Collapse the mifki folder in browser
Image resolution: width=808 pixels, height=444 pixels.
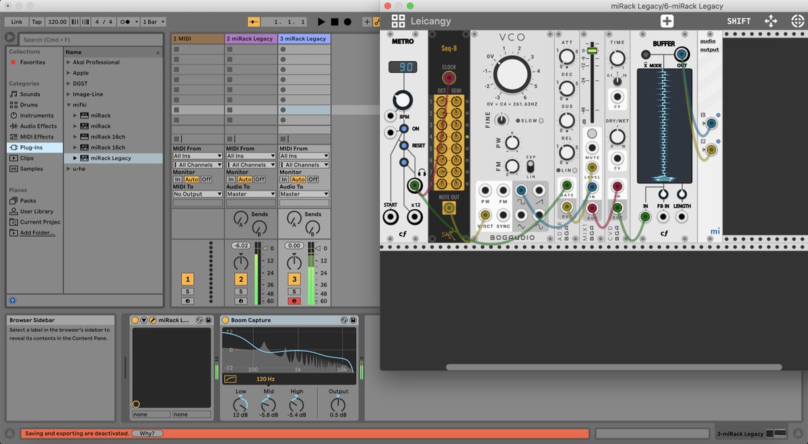[x=68, y=105]
